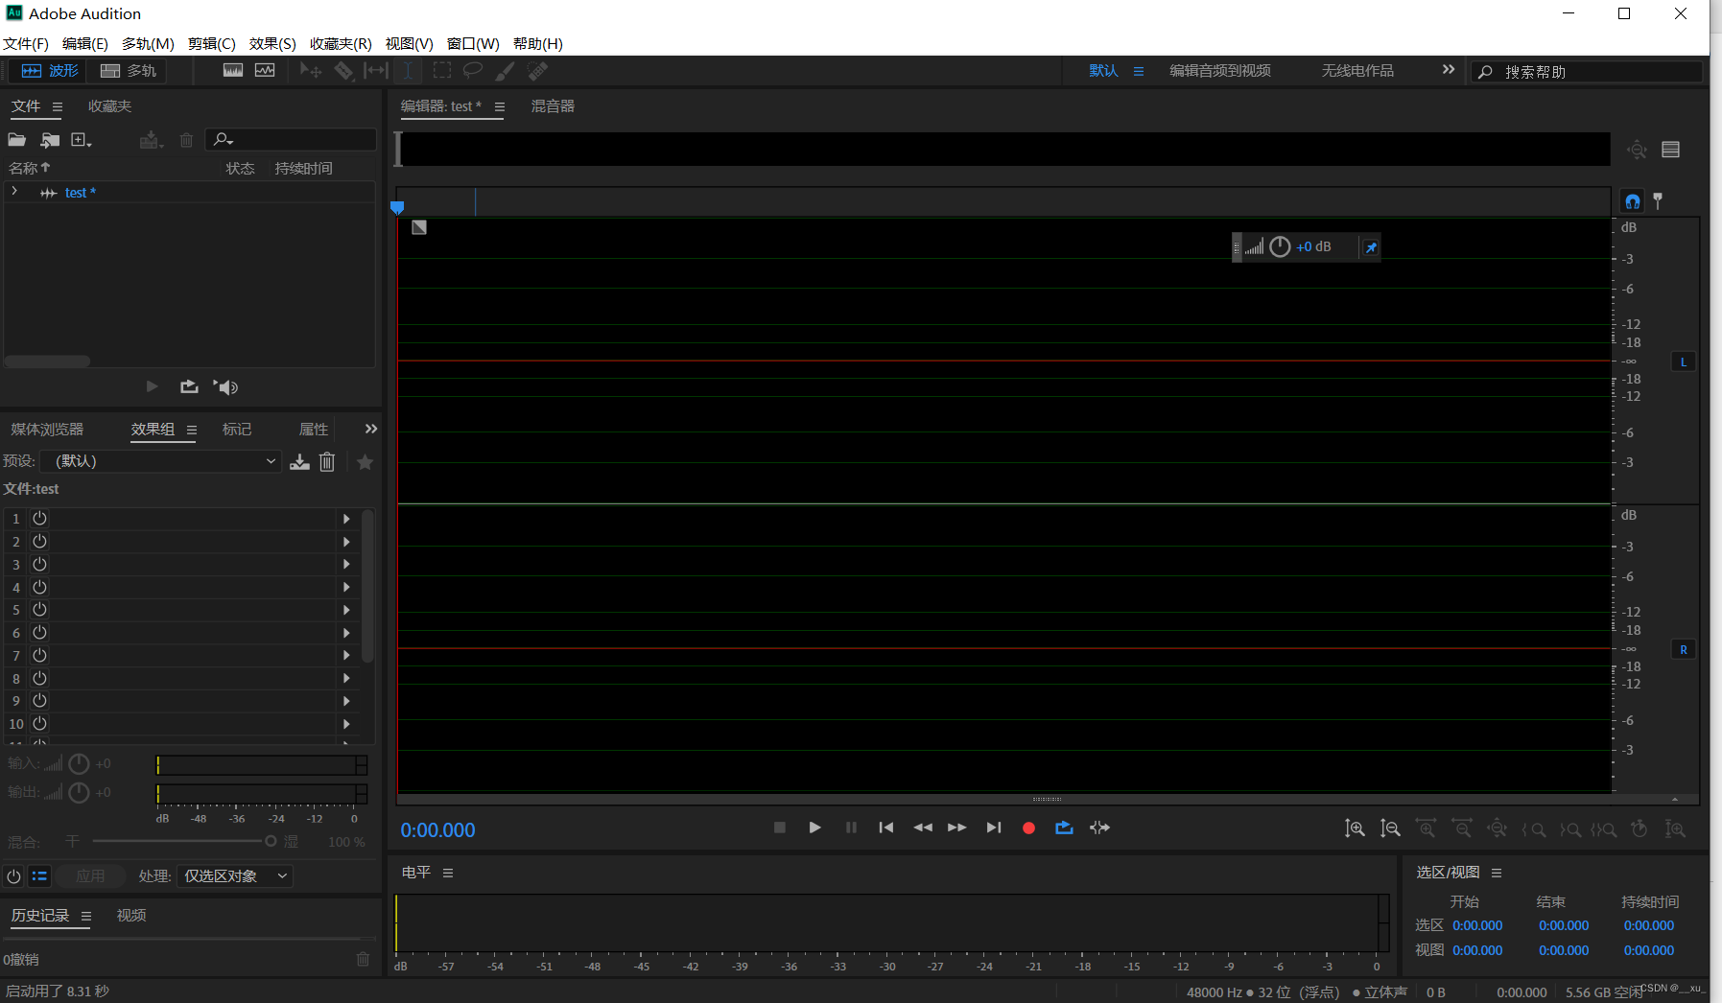The width and height of the screenshot is (1722, 1003).
Task: Switch to Multitrack view
Action: point(129,71)
